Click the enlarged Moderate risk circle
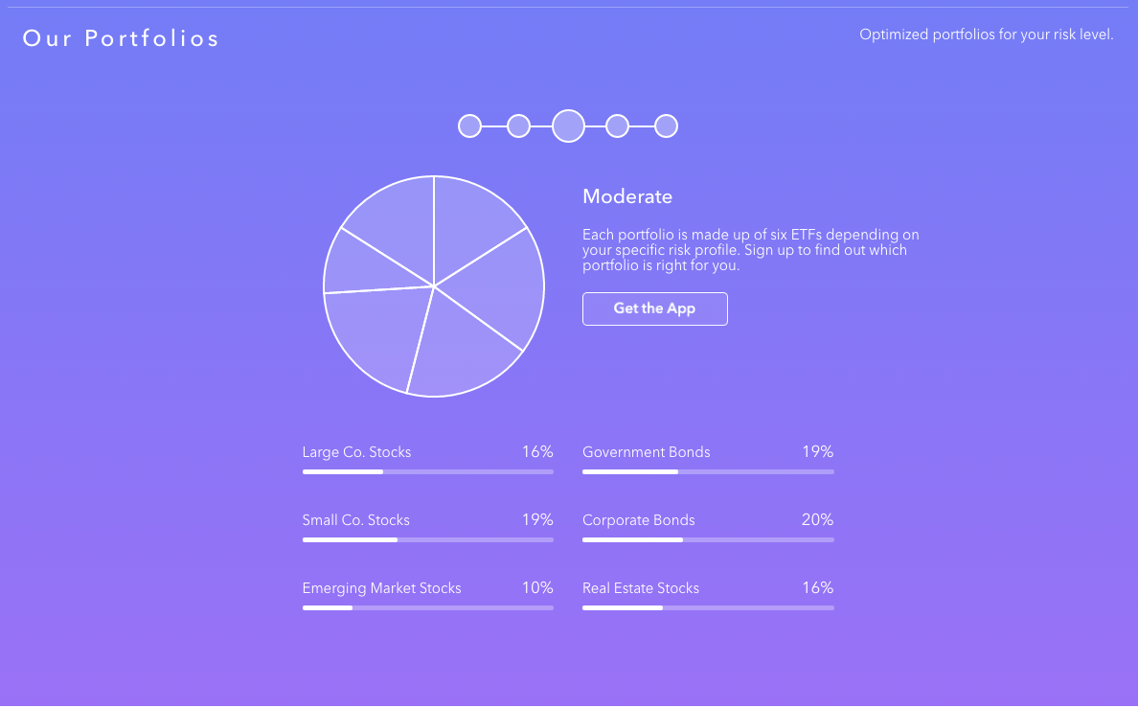This screenshot has width=1138, height=708. coord(568,126)
